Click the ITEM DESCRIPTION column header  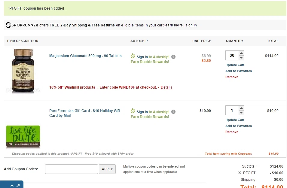tap(23, 41)
